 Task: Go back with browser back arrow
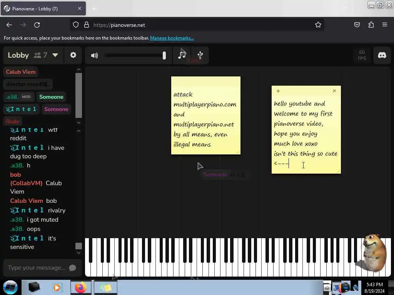[x=9, y=25]
